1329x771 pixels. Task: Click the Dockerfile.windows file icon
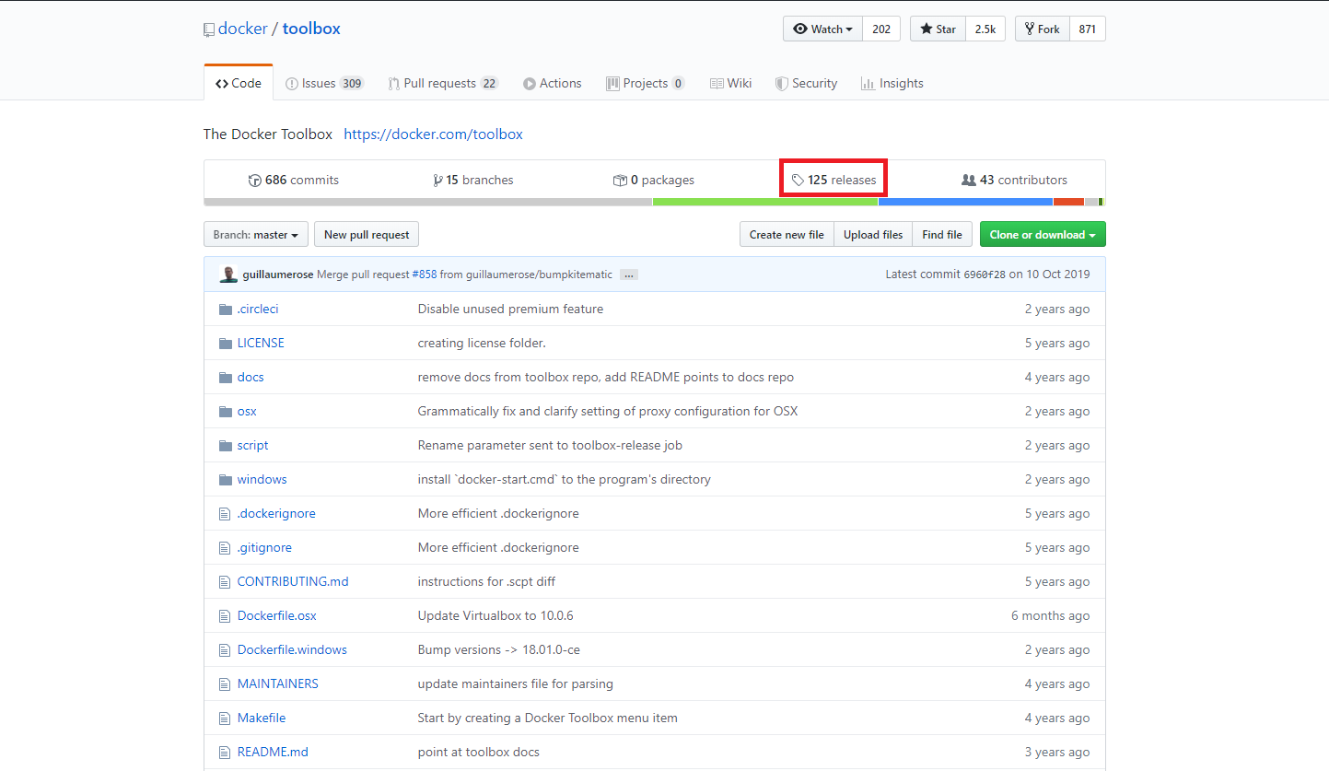[x=224, y=650]
